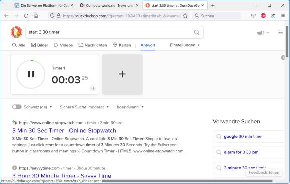
Task: Switch to the Alle results tab
Action: tap(19, 45)
